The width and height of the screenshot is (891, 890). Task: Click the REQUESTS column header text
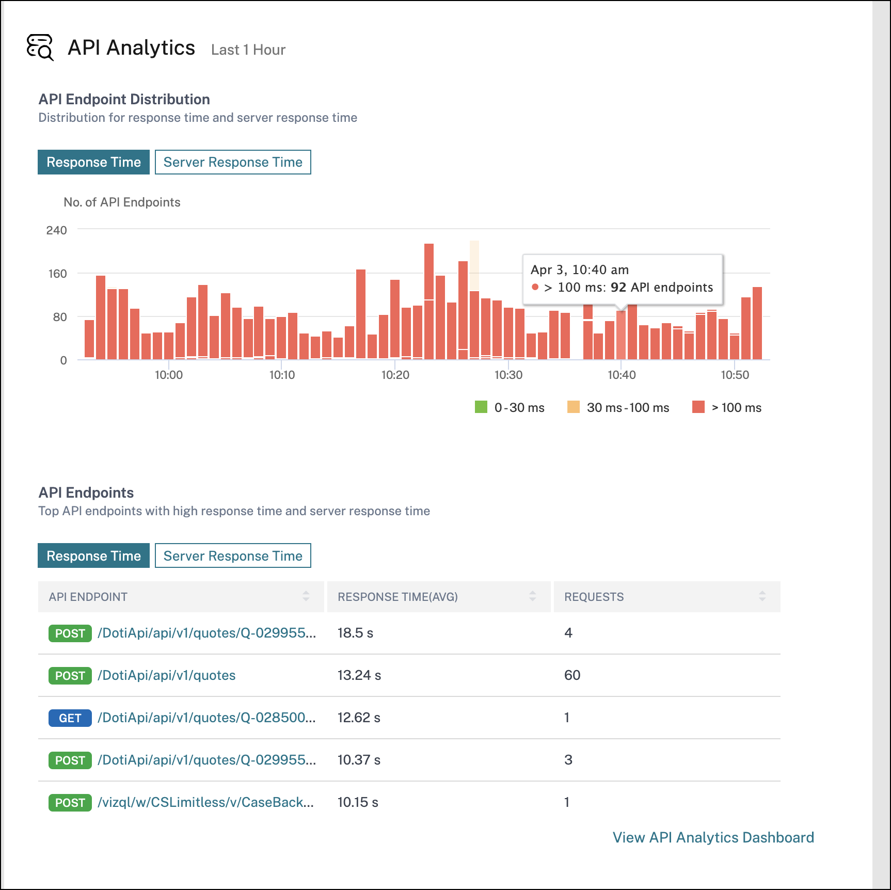[594, 597]
